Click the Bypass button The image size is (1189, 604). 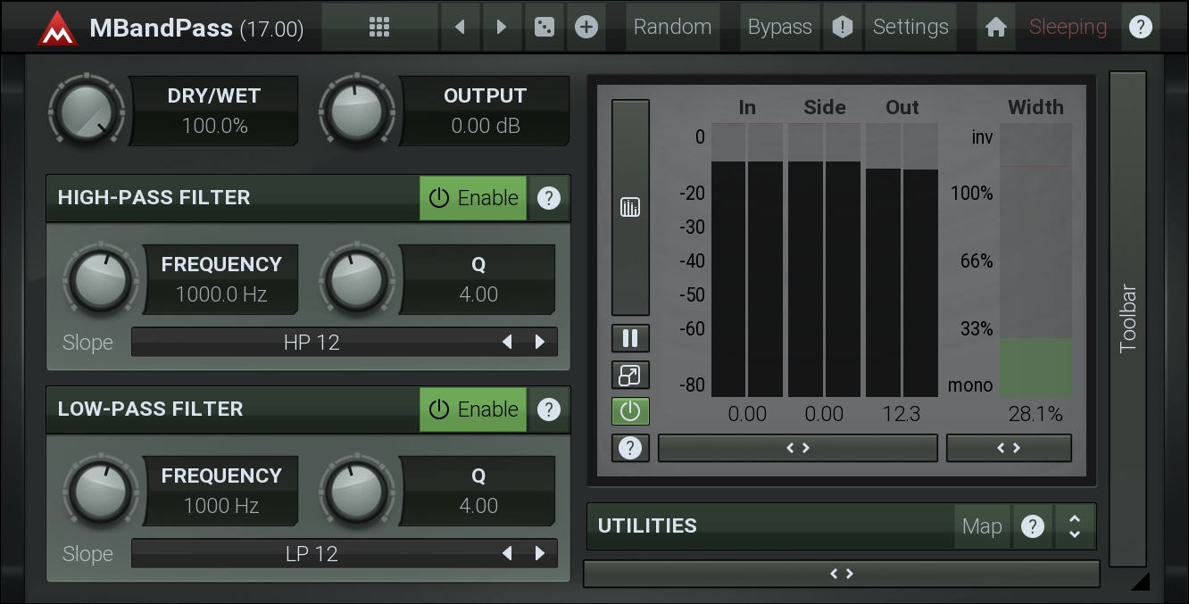779,27
